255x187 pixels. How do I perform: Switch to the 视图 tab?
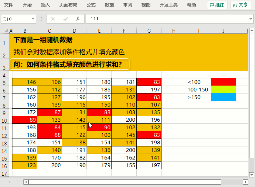pos(146,5)
